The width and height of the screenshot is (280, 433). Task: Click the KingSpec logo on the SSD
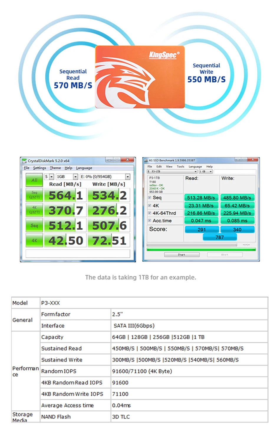[164, 54]
